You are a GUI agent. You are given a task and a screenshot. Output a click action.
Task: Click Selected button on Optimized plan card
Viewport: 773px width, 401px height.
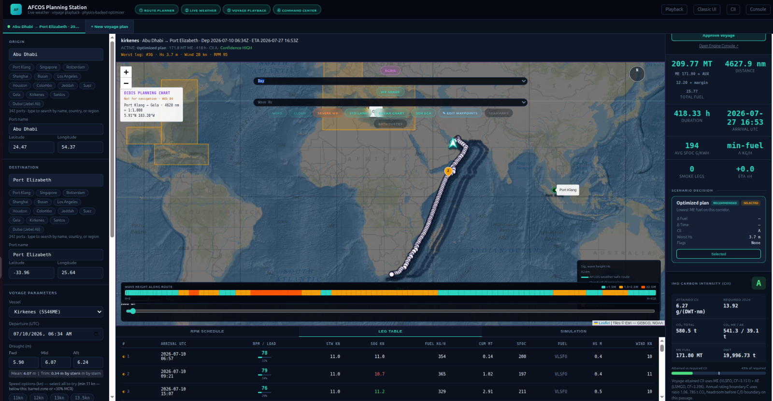[x=718, y=254]
